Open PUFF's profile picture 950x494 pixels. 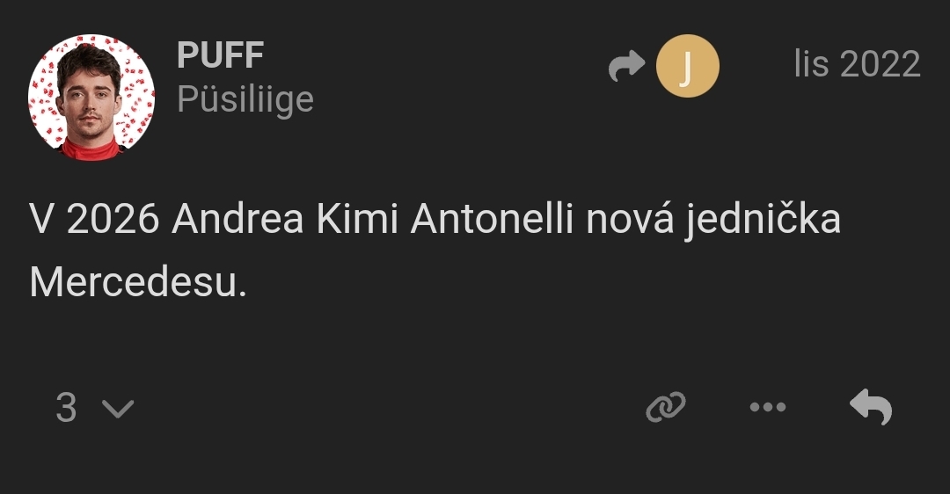[91, 97]
